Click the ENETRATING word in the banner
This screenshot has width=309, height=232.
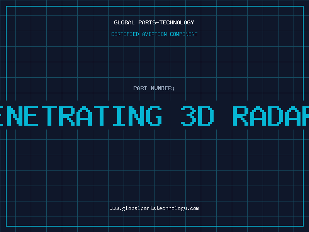click(79, 115)
